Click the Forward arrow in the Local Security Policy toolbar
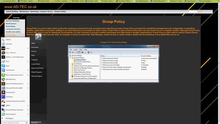Screen dimensions: 220x124 point(73,52)
